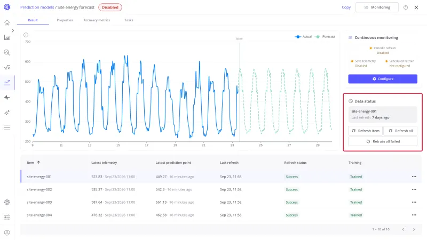Click Retrain all failed button
Screen dimensions: 427x240
pos(383,141)
